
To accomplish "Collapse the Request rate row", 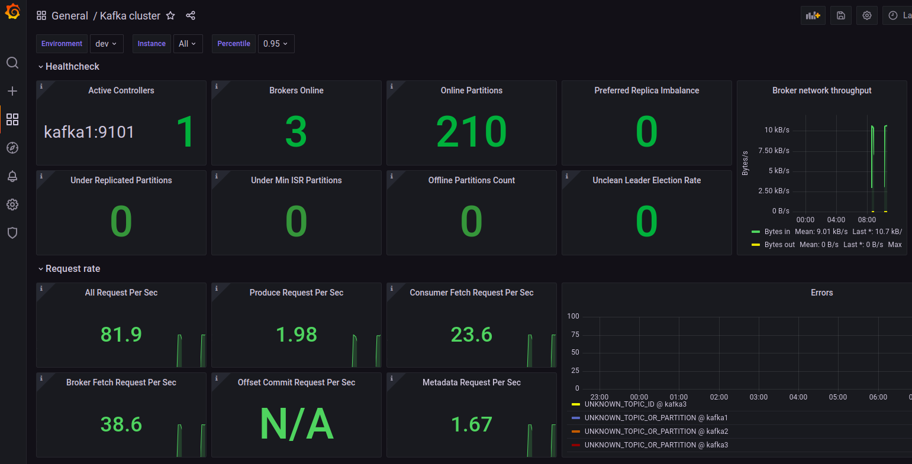I will (69, 269).
